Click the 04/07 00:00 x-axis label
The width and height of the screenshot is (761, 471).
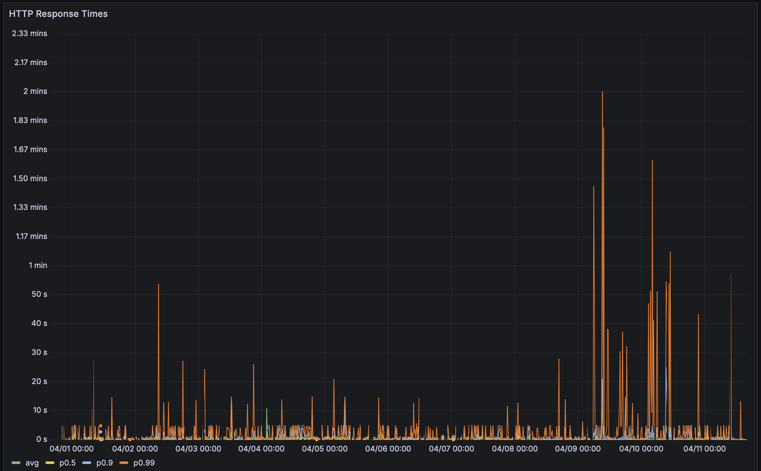coord(452,449)
